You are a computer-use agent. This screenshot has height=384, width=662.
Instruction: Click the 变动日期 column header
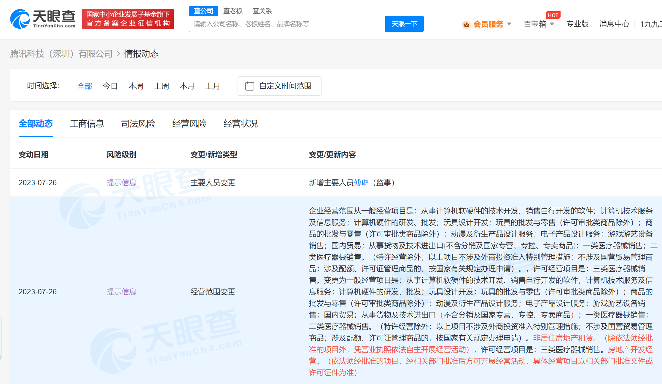(x=34, y=154)
